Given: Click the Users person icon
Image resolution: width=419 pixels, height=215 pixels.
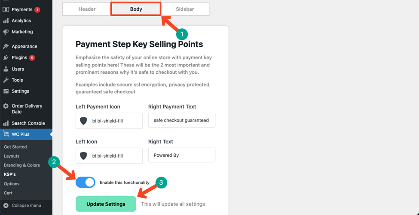Looking at the screenshot, I should 6,69.
